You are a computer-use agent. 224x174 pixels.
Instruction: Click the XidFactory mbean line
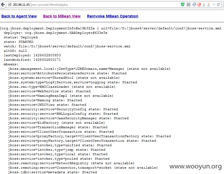click(56, 123)
